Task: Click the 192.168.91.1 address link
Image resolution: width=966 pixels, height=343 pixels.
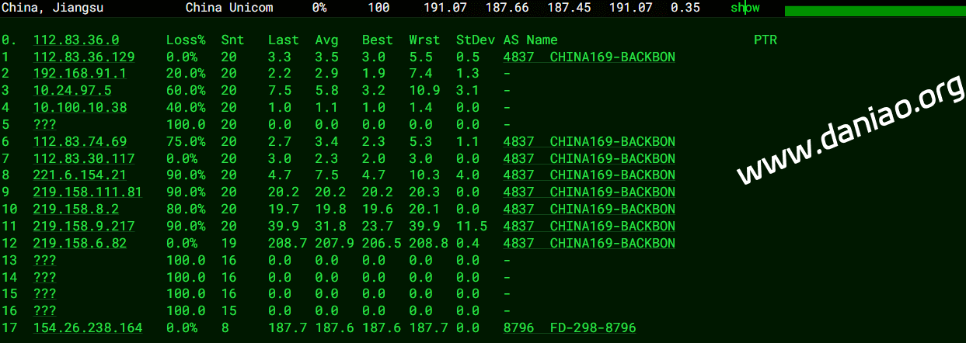Action: tap(80, 74)
